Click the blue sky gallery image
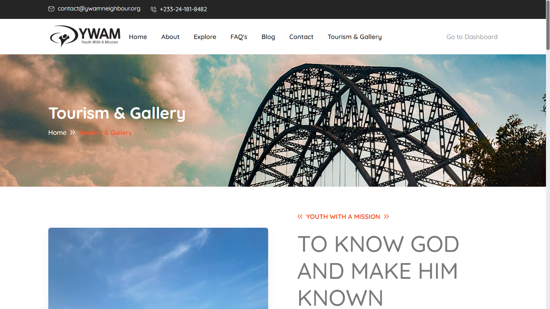This screenshot has width=550, height=309. [158, 268]
